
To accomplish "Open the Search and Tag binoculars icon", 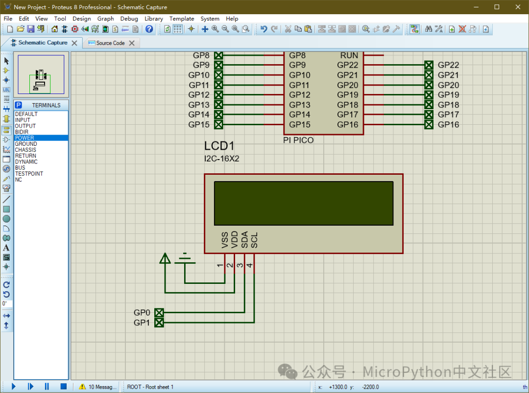I will 429,29.
